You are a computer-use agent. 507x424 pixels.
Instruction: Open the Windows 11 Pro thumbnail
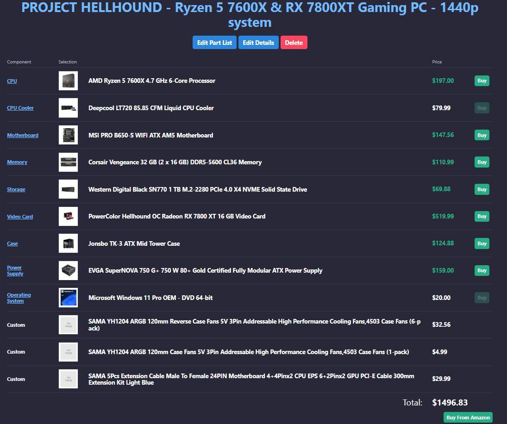point(68,298)
